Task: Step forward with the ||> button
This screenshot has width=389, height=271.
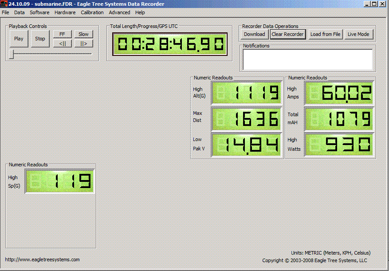Action: pos(83,43)
